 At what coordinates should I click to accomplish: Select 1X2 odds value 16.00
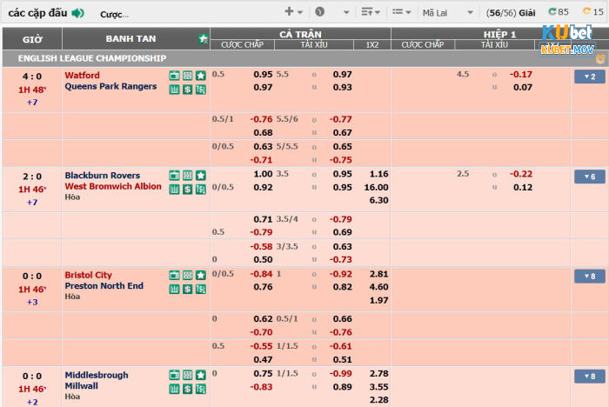(x=376, y=187)
